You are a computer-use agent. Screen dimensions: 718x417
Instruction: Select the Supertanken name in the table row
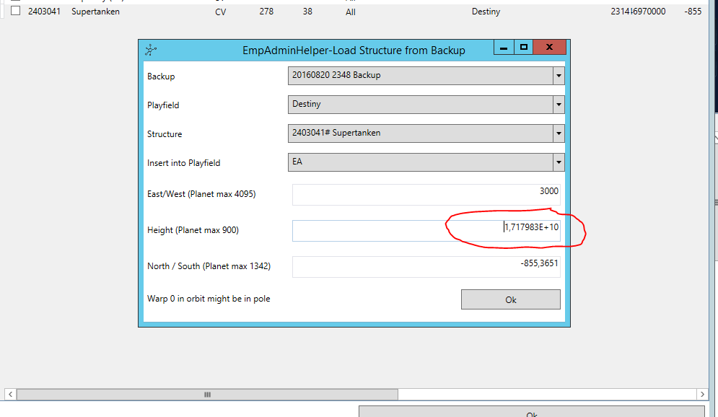(x=95, y=12)
